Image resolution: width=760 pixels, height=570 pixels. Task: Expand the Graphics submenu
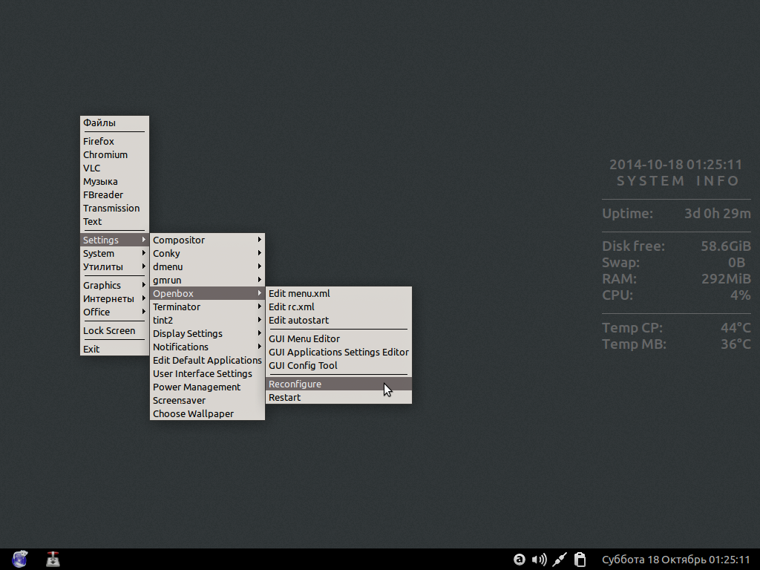click(114, 285)
